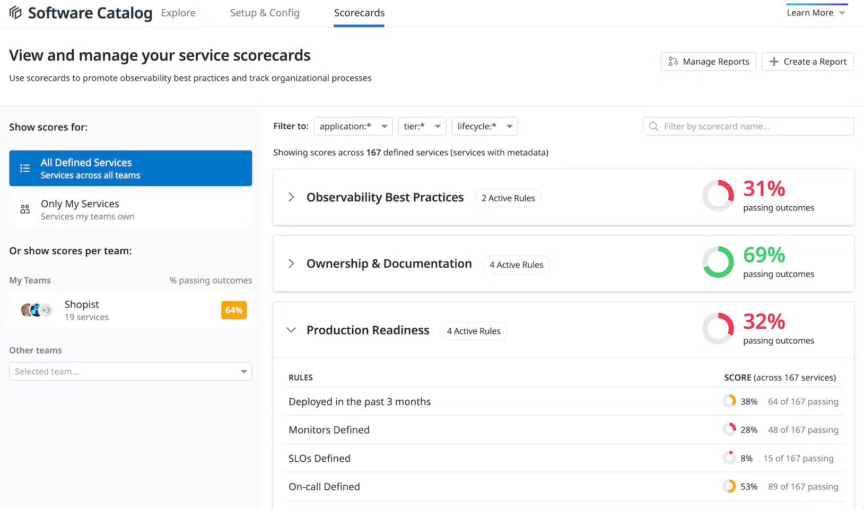Click the people icon beside Only My Services

25,209
